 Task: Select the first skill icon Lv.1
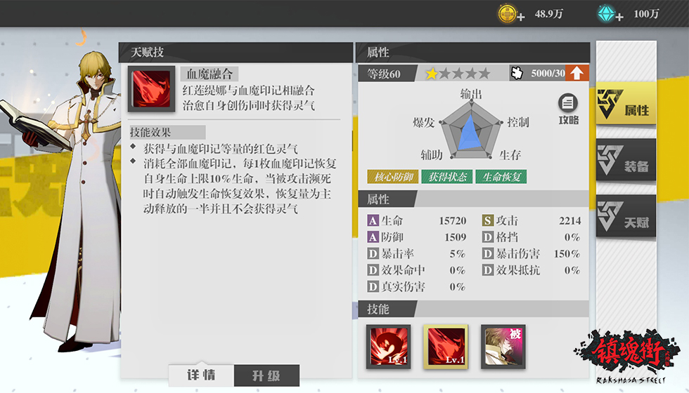(x=388, y=347)
